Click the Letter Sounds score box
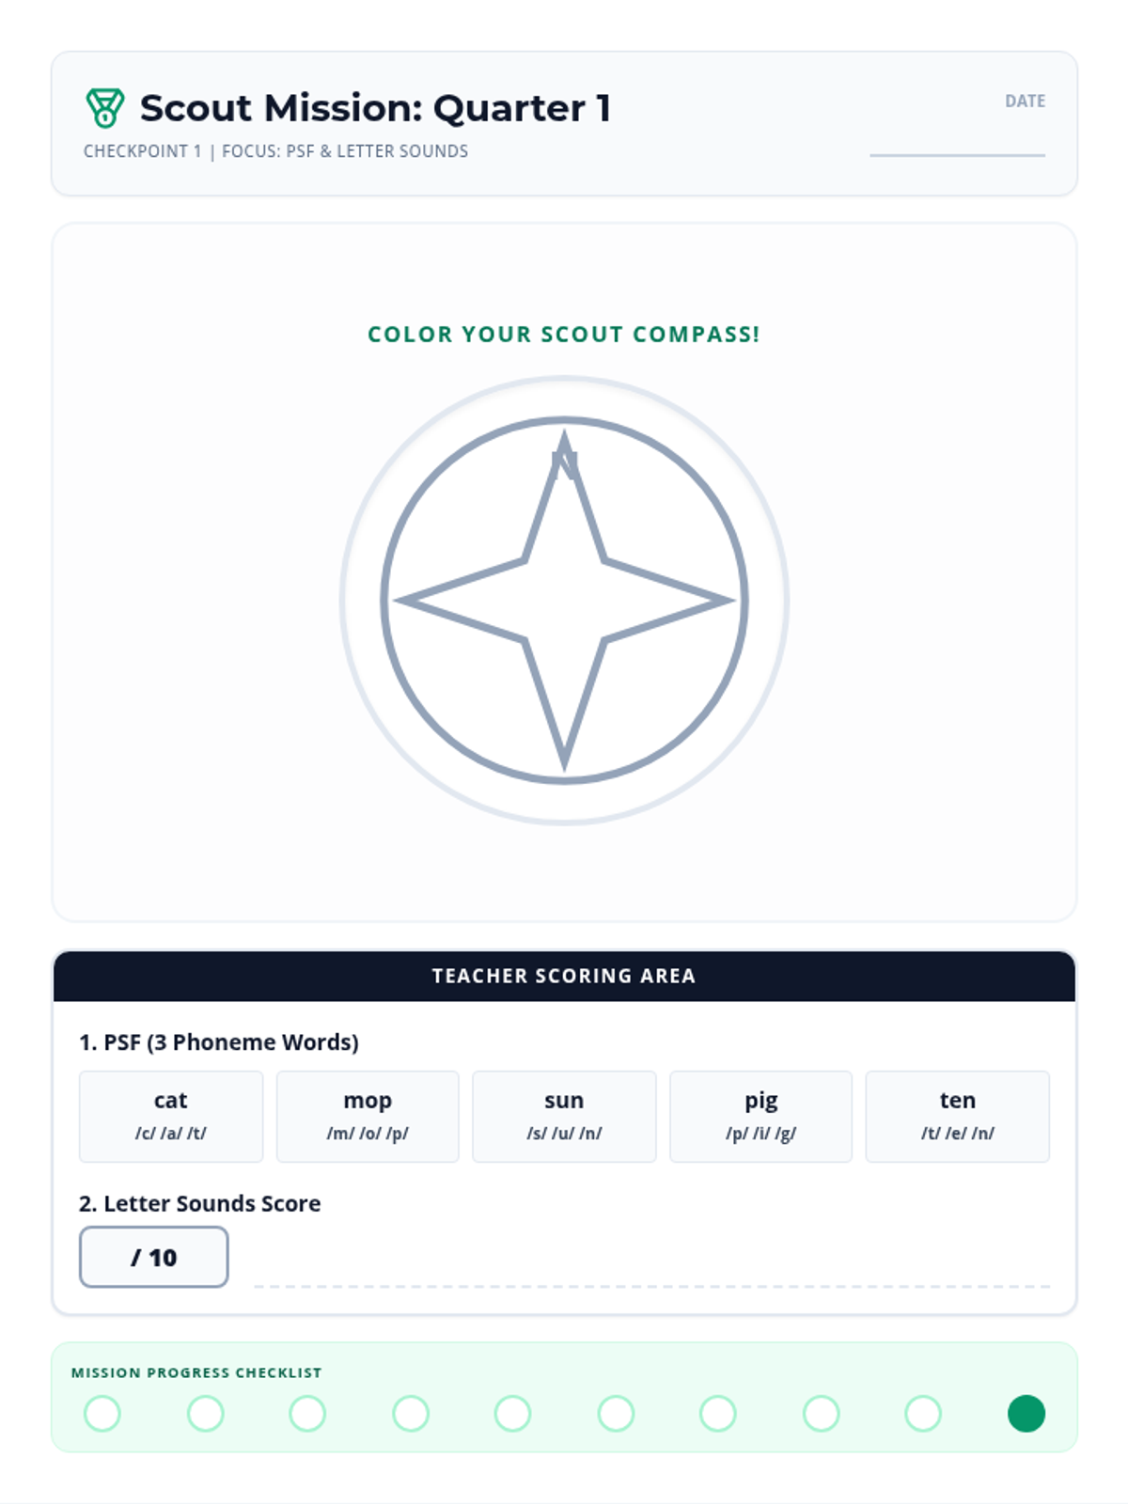Image resolution: width=1128 pixels, height=1504 pixels. 154,1257
